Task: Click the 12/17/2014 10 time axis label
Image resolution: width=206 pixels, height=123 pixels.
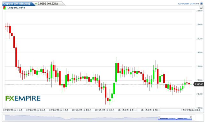Action: [x=104, y=110]
